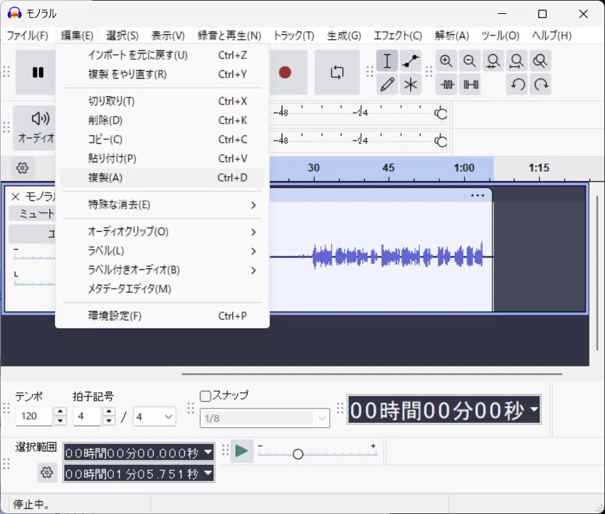Click the Redo arrow icon
The height and width of the screenshot is (514, 605).
(540, 85)
